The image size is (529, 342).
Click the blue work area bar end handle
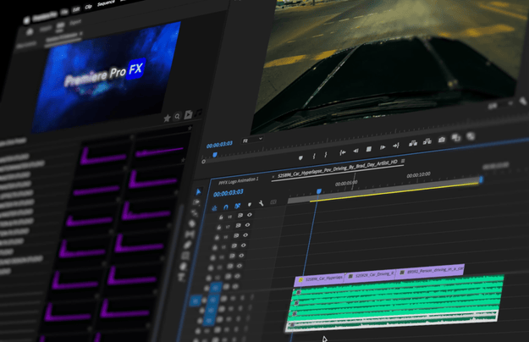click(x=481, y=179)
